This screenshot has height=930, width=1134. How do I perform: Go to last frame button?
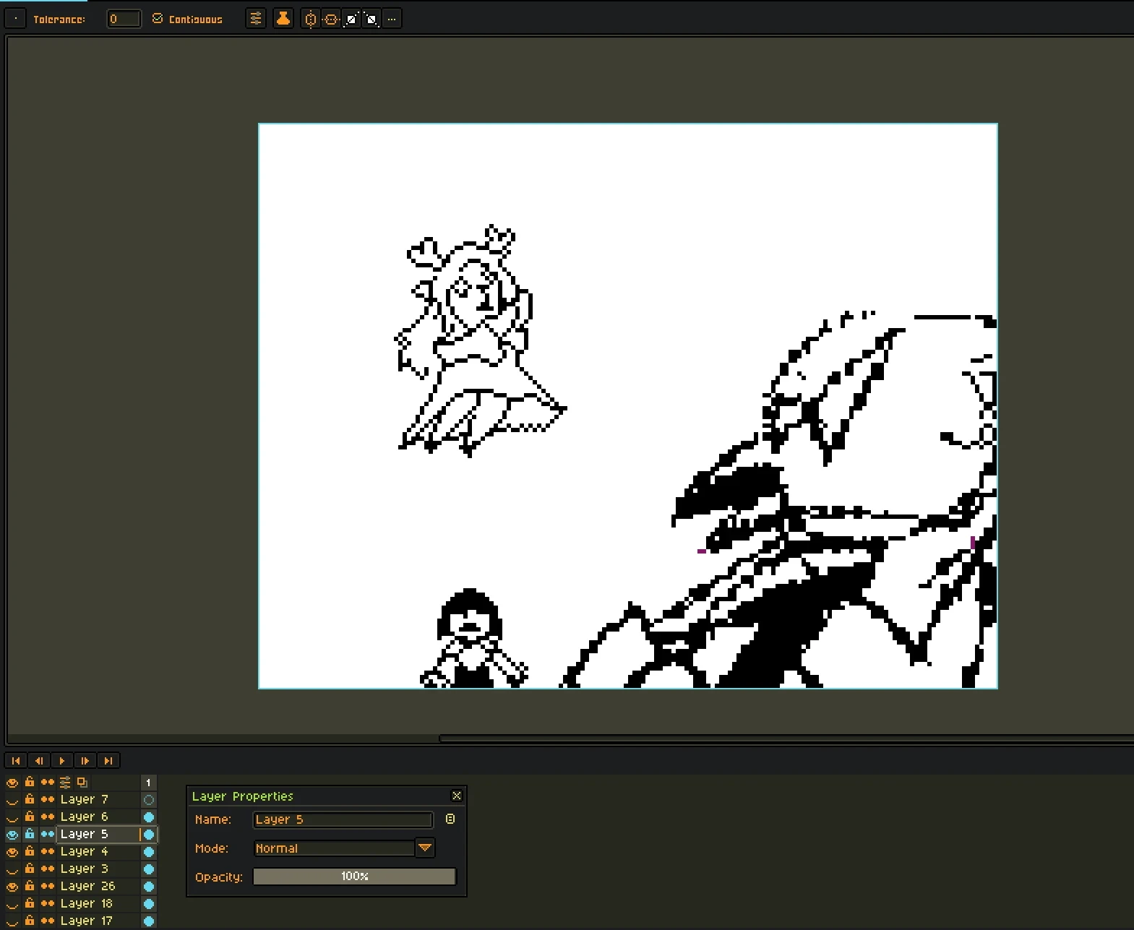108,760
